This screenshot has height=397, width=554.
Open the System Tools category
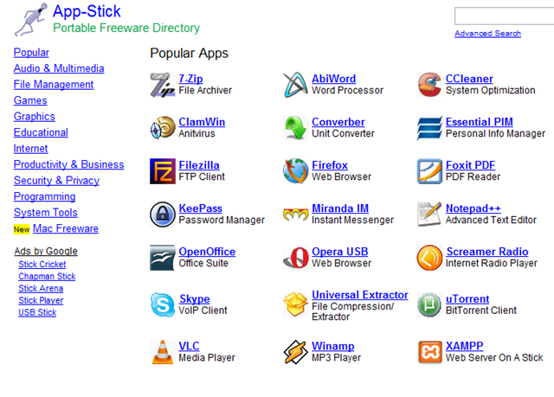(x=45, y=213)
